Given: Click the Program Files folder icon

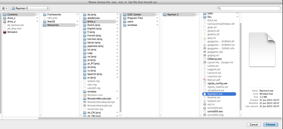Looking at the screenshot, I should (x=125, y=18).
